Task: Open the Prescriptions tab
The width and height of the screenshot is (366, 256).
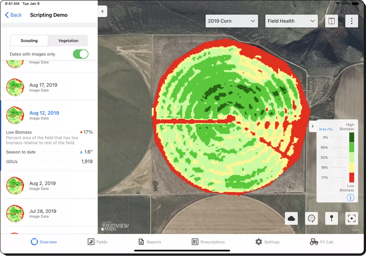Action: (x=208, y=242)
